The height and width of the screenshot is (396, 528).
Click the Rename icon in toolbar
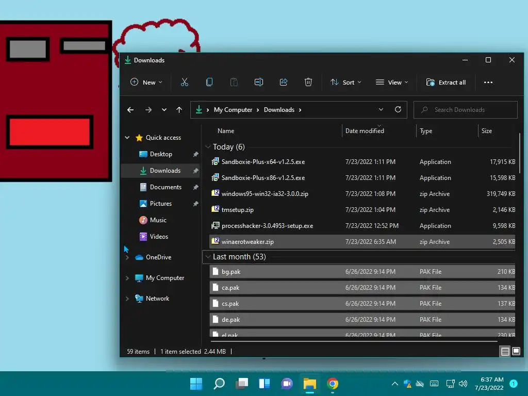(259, 82)
